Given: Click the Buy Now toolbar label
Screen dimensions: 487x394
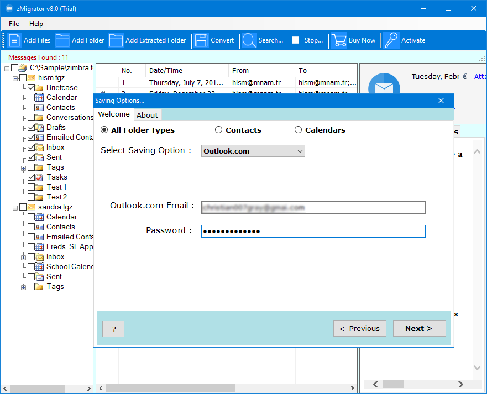Looking at the screenshot, I should pyautogui.click(x=362, y=40).
